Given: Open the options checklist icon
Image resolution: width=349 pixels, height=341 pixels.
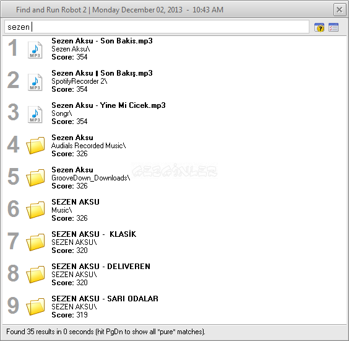Looking at the screenshot, I should 334,27.
